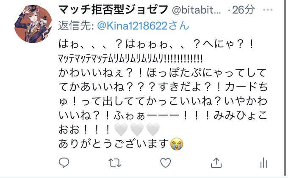The image size is (288, 178).
Task: Open the @bitabit... handle profile link
Action: (197, 10)
